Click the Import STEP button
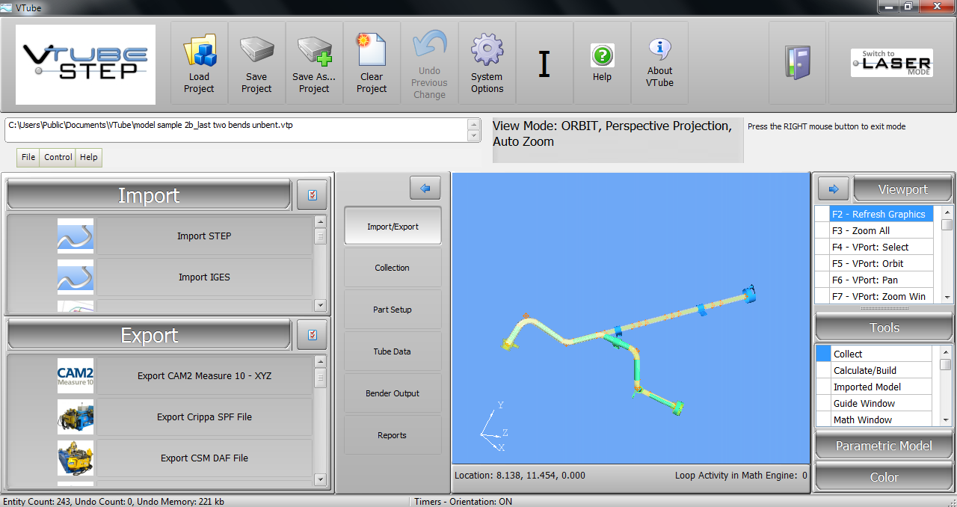Viewport: 957px width, 507px height. click(x=204, y=236)
